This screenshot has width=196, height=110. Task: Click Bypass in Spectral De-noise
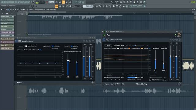tap(107, 84)
